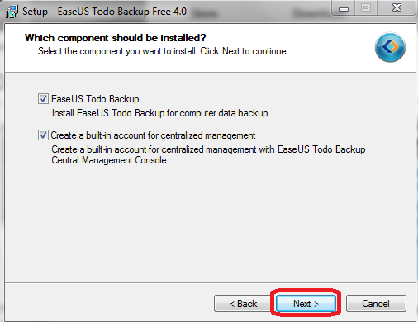Click the disabled maximize window button

(366, 8)
